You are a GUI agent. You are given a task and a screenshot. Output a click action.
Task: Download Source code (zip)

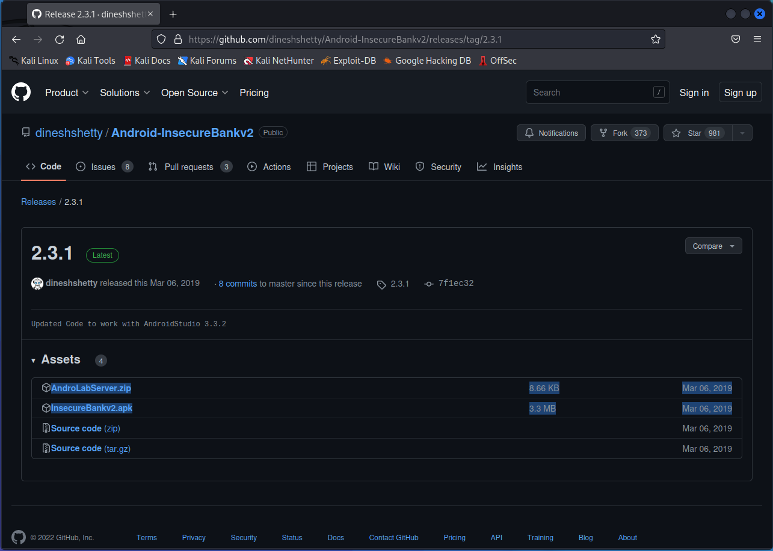point(85,428)
